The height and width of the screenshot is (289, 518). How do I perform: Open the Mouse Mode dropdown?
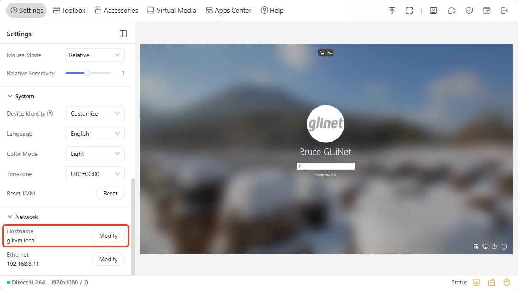coord(95,55)
